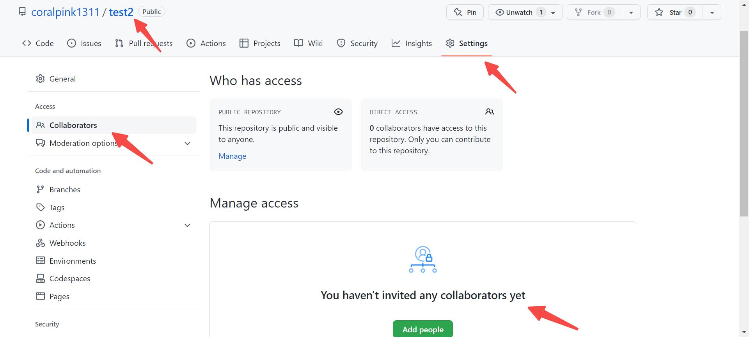Click the Pin icon

[x=458, y=12]
